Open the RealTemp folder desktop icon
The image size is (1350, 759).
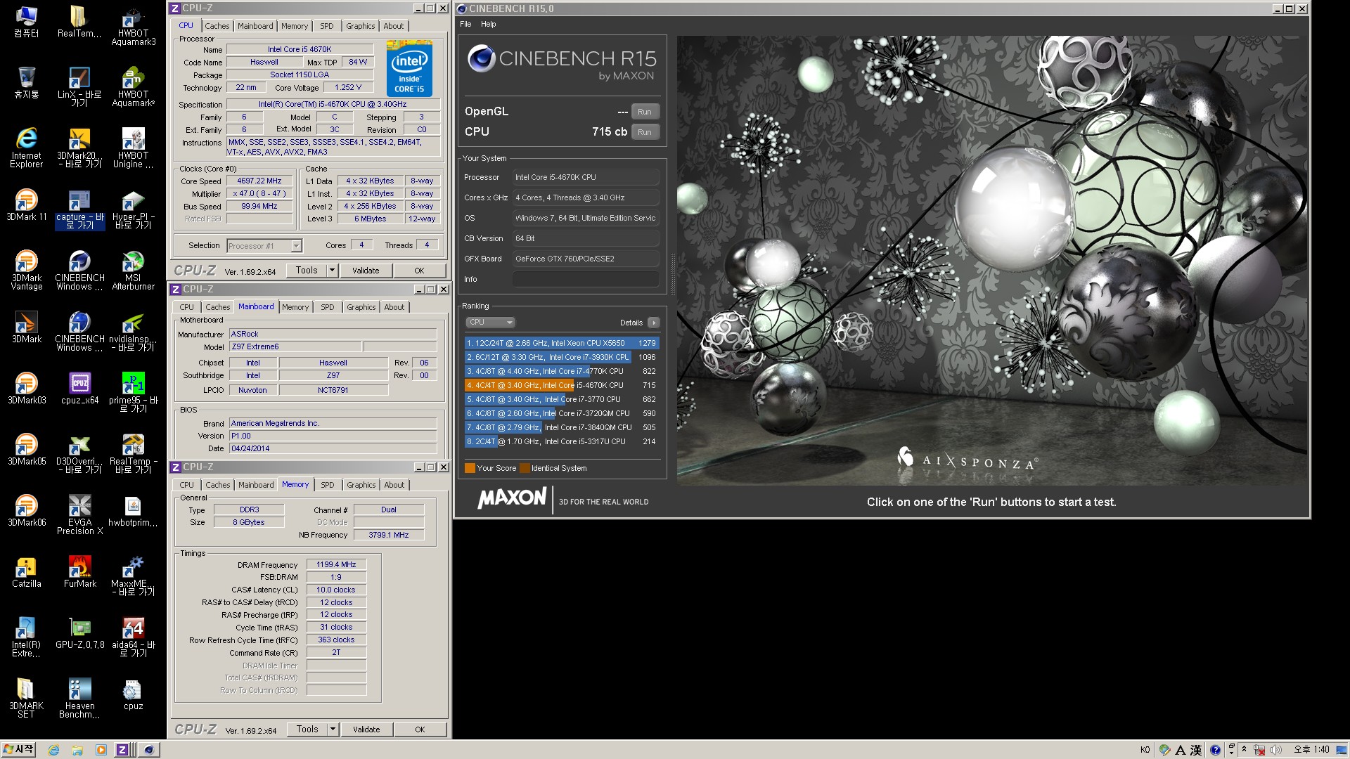pyautogui.click(x=79, y=22)
